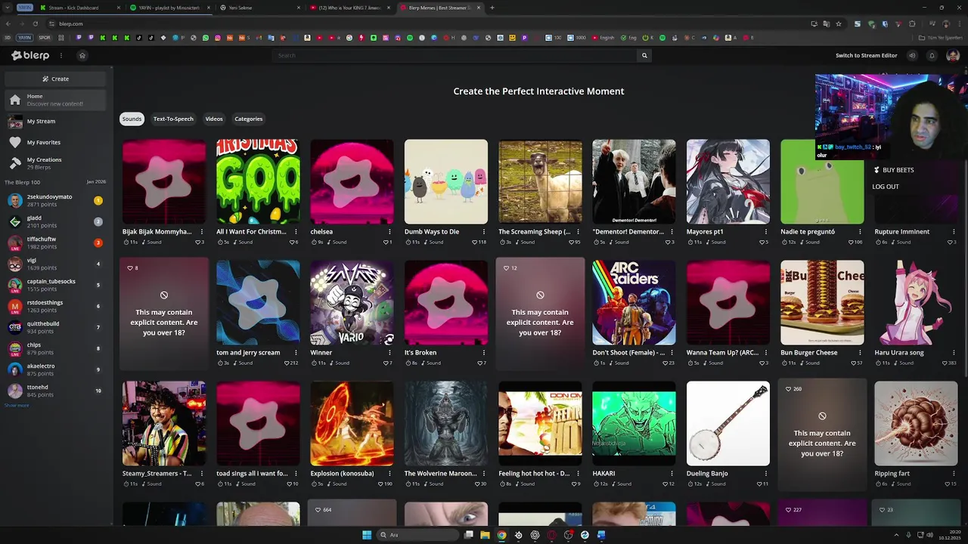Open the notifications bell

(x=932, y=55)
